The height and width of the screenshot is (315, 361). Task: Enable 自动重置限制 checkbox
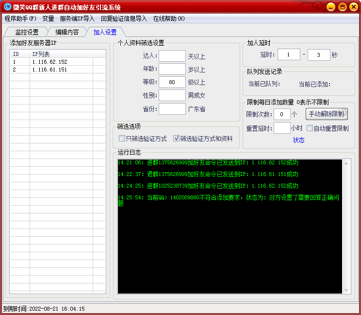coord(310,128)
